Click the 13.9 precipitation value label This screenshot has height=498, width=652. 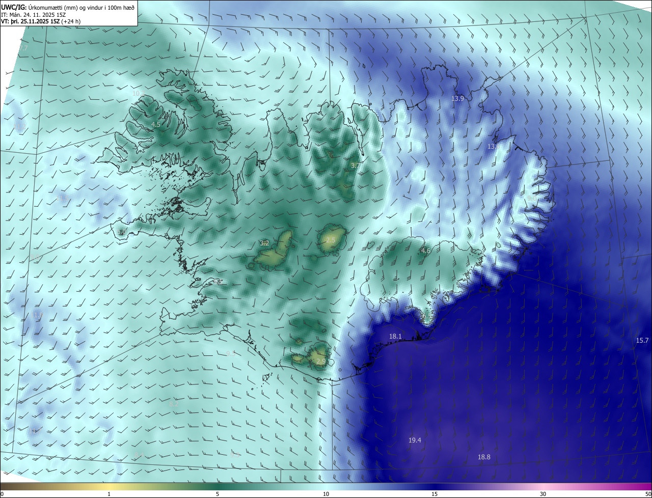(x=458, y=99)
